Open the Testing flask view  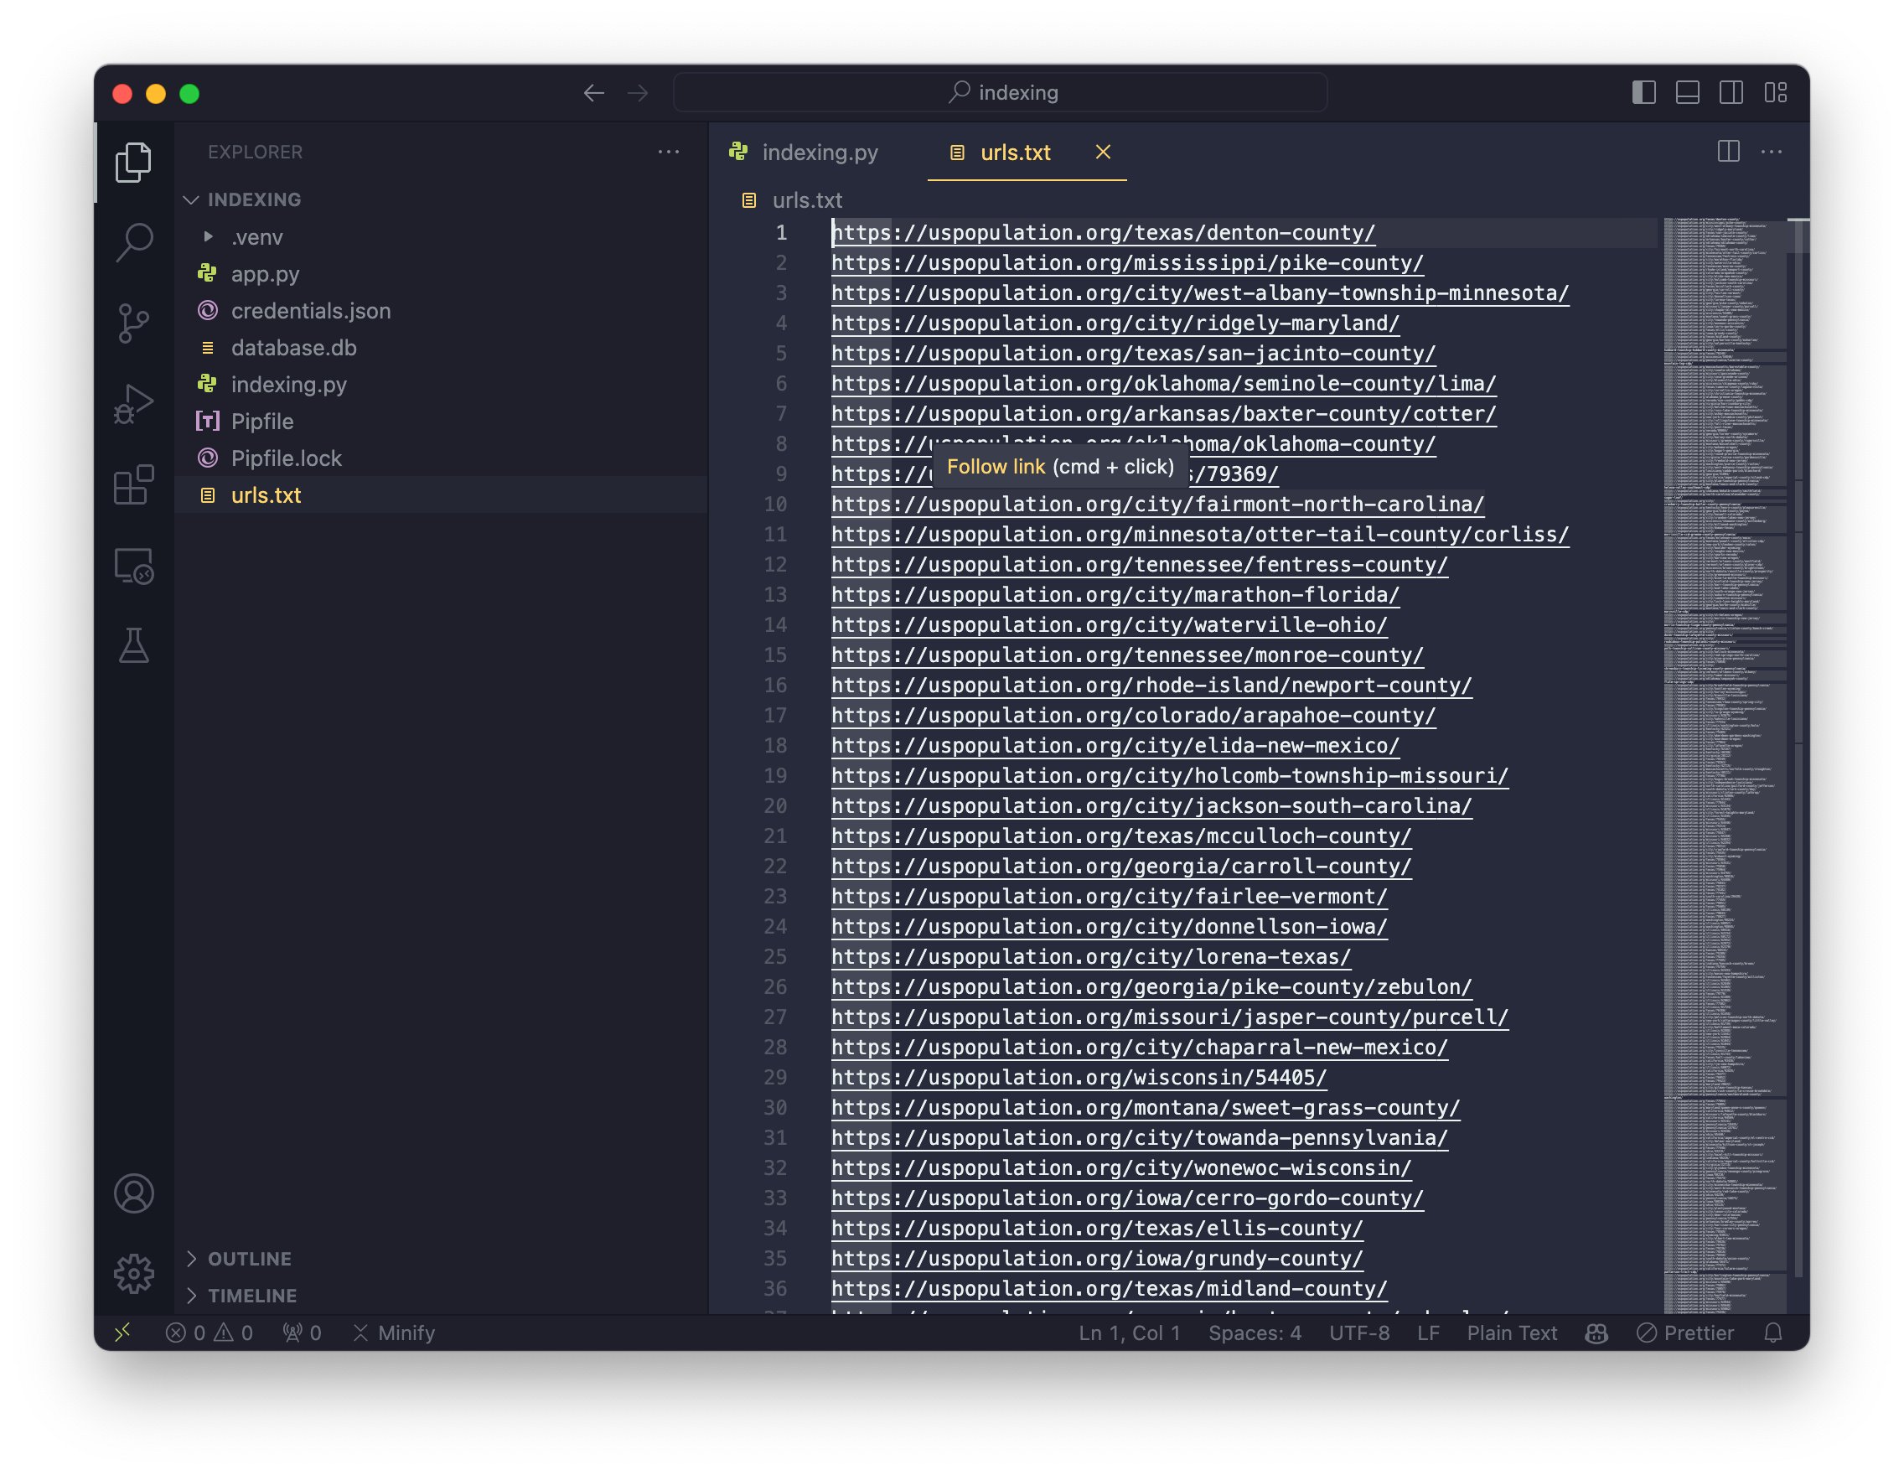click(133, 646)
